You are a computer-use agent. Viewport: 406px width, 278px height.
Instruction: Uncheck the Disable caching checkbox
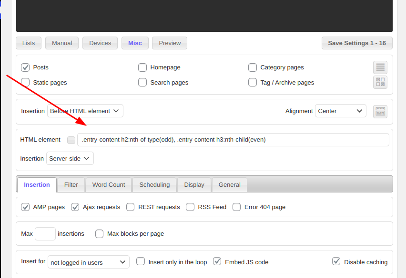click(x=336, y=261)
